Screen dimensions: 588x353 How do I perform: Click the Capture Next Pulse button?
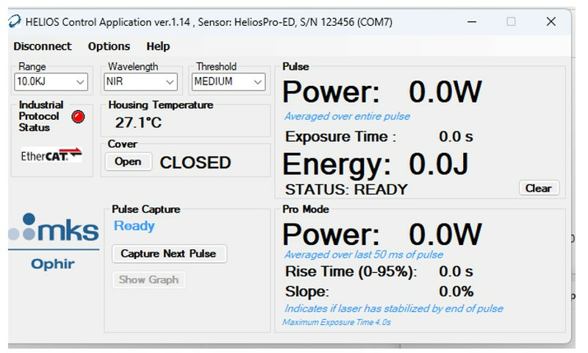coord(168,254)
